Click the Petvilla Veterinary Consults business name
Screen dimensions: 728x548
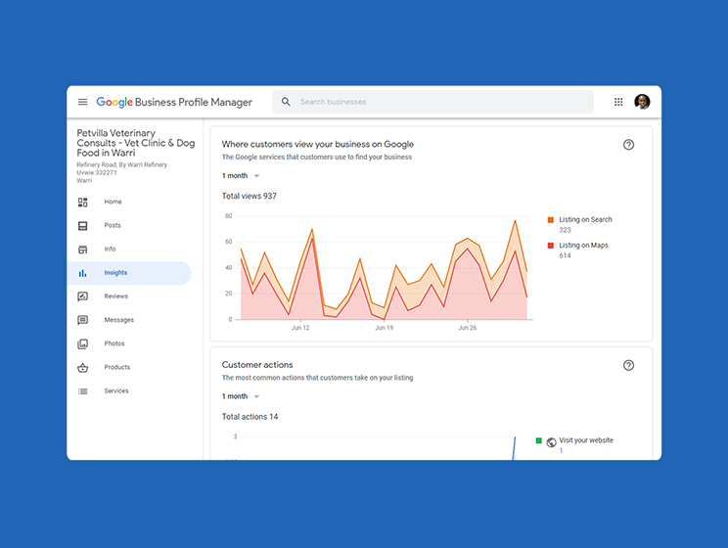(x=136, y=143)
